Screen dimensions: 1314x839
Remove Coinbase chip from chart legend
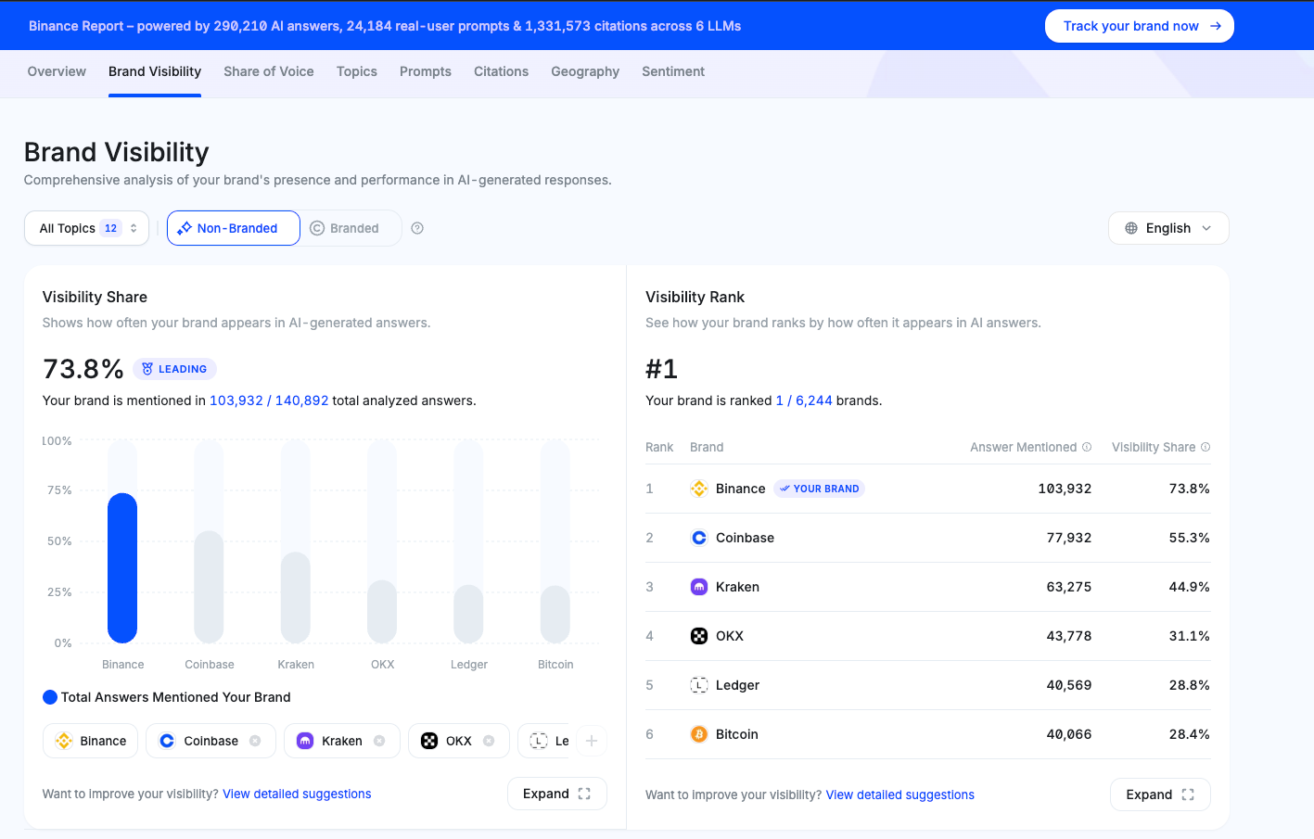point(255,741)
